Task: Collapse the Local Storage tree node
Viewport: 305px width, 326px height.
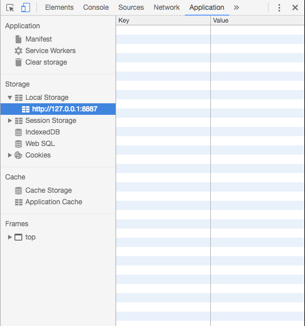Action: (x=10, y=98)
